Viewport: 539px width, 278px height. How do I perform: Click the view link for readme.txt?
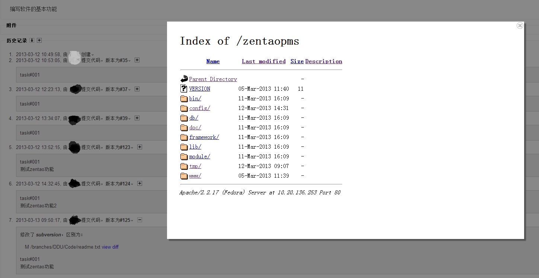coord(106,247)
